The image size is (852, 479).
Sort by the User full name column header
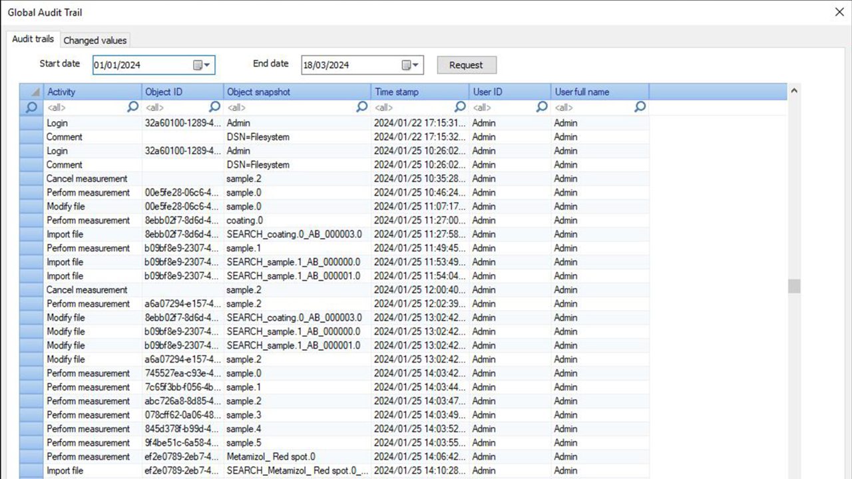click(x=600, y=92)
